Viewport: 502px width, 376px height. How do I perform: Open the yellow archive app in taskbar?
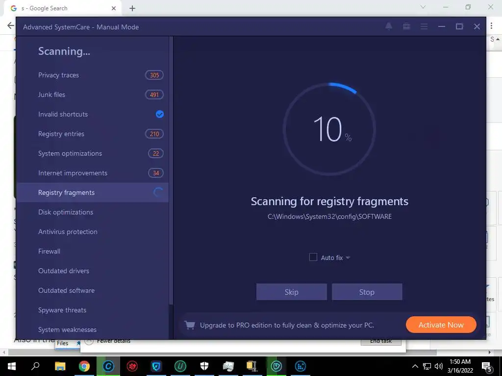pos(252,366)
